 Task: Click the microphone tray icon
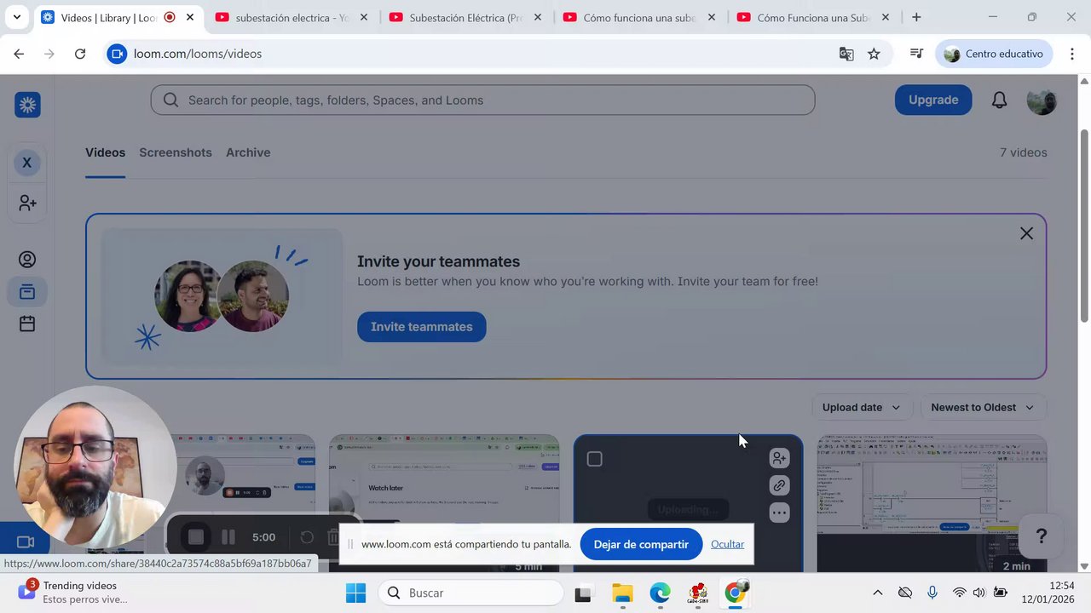coord(932,593)
